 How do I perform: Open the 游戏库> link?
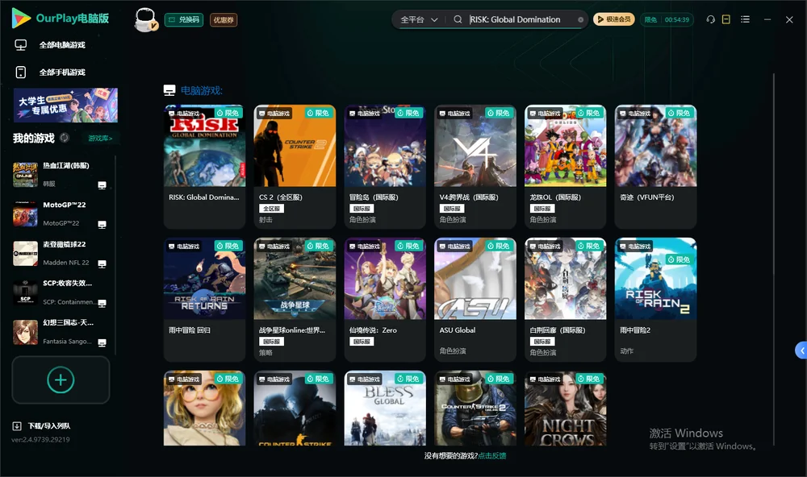point(100,139)
